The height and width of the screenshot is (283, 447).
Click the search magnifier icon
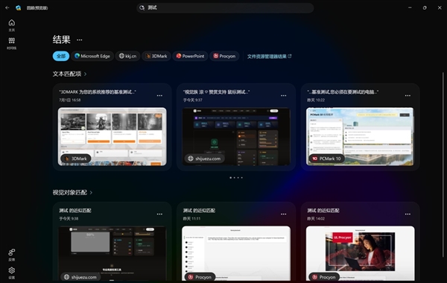[142, 7]
